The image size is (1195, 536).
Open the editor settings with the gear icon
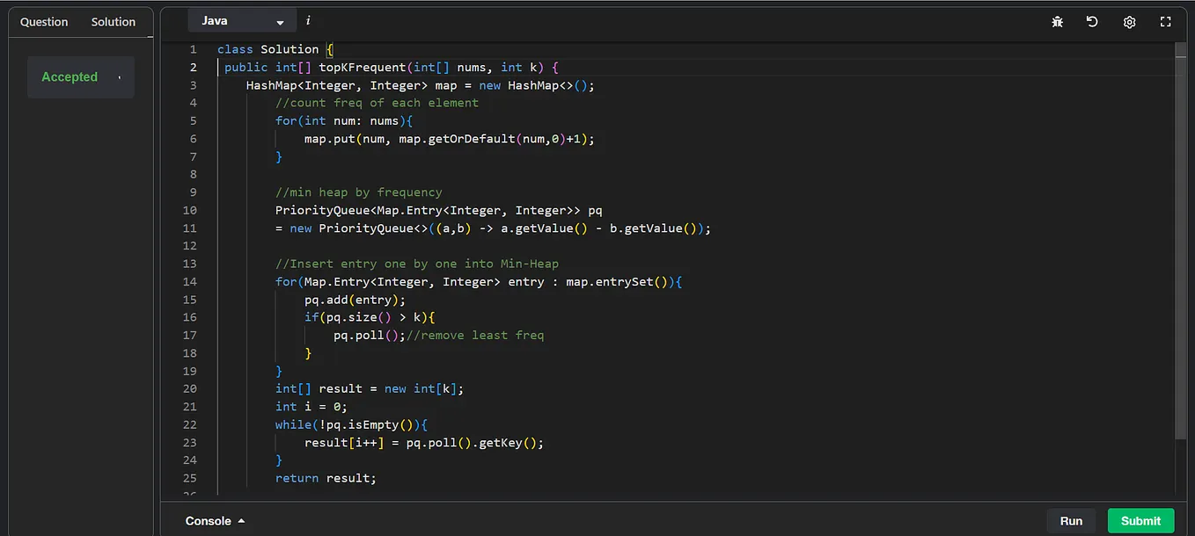1129,21
